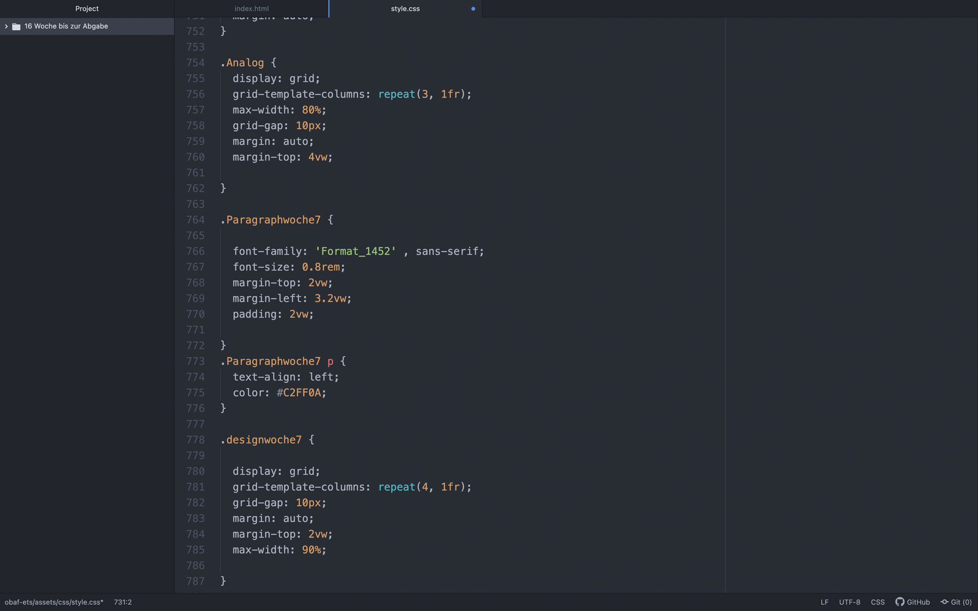The width and height of the screenshot is (978, 611).
Task: Click the unsaved-changes dot on the style.css tab
Action: [x=473, y=9]
